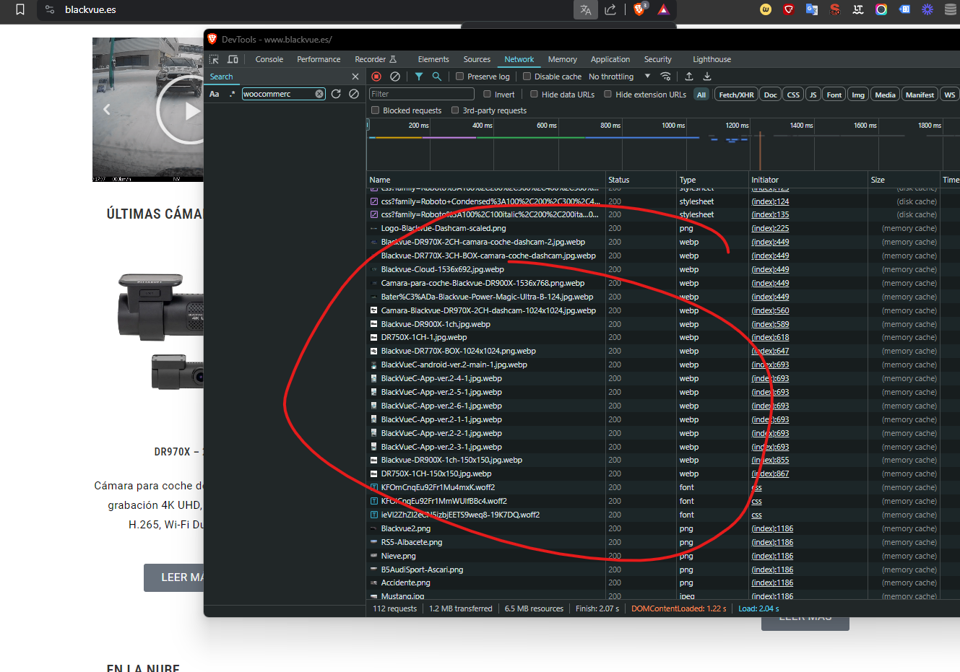Open the Brave Shields lion icon
The width and height of the screenshot is (960, 672).
[640, 9]
